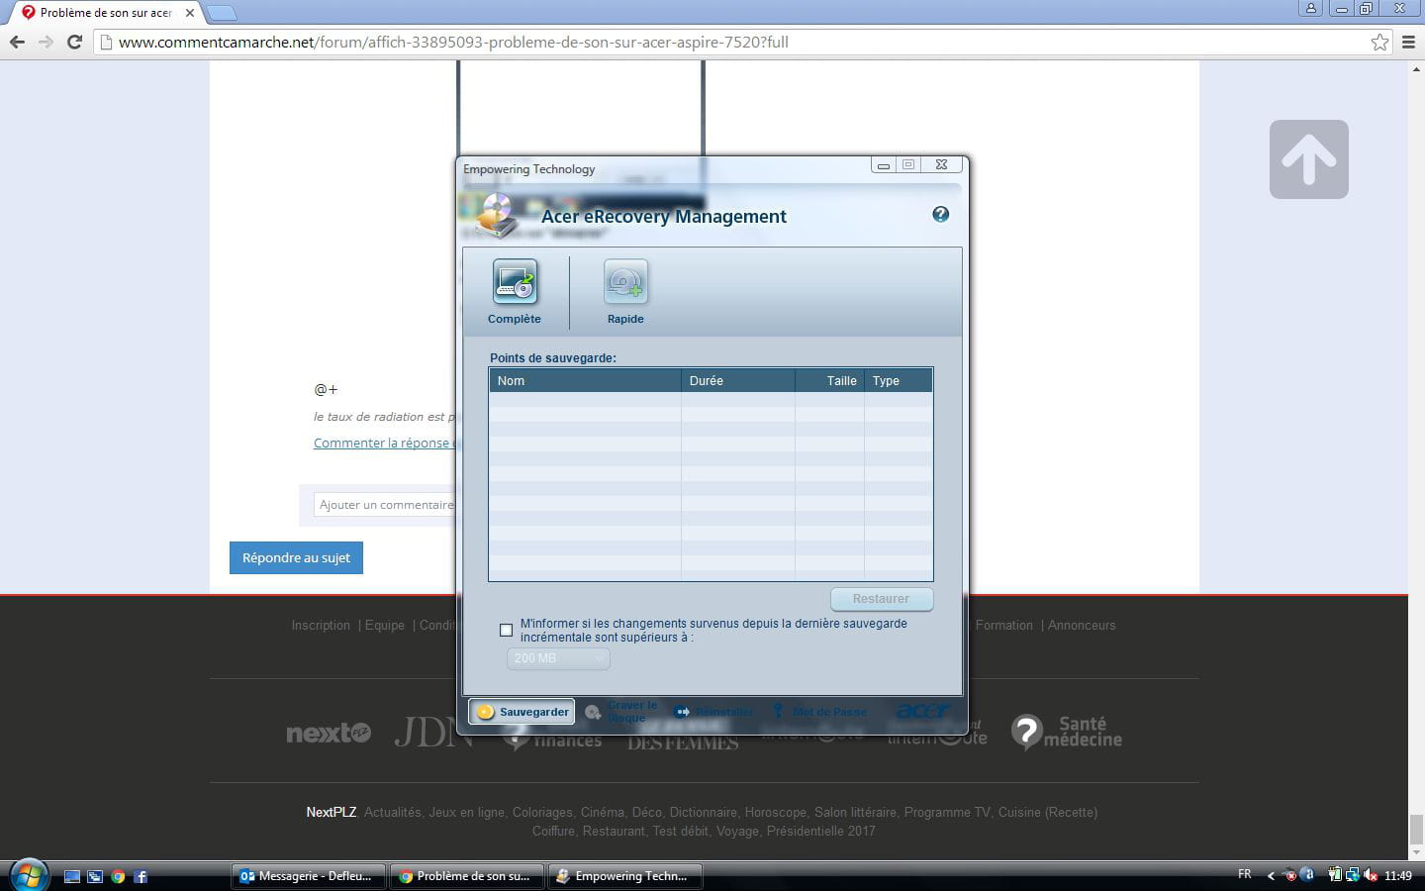
Task: Open the JDN footer logo
Action: tap(433, 733)
